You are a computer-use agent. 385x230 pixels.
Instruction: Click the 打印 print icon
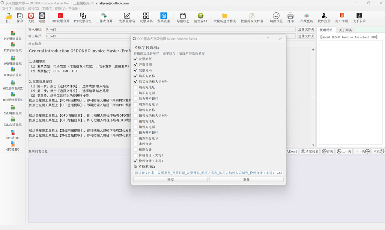(290, 17)
